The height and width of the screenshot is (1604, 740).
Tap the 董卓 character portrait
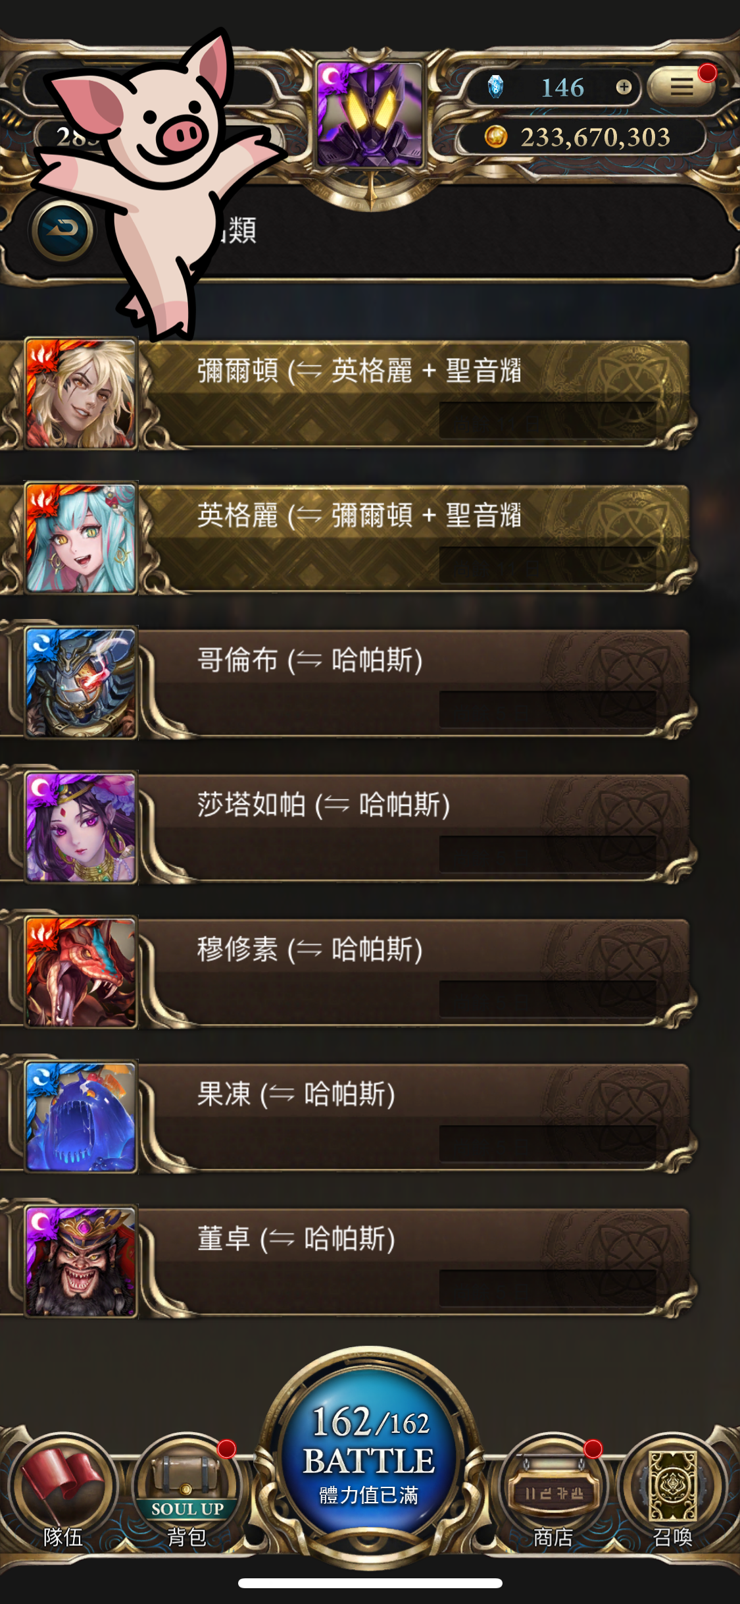click(x=81, y=1262)
